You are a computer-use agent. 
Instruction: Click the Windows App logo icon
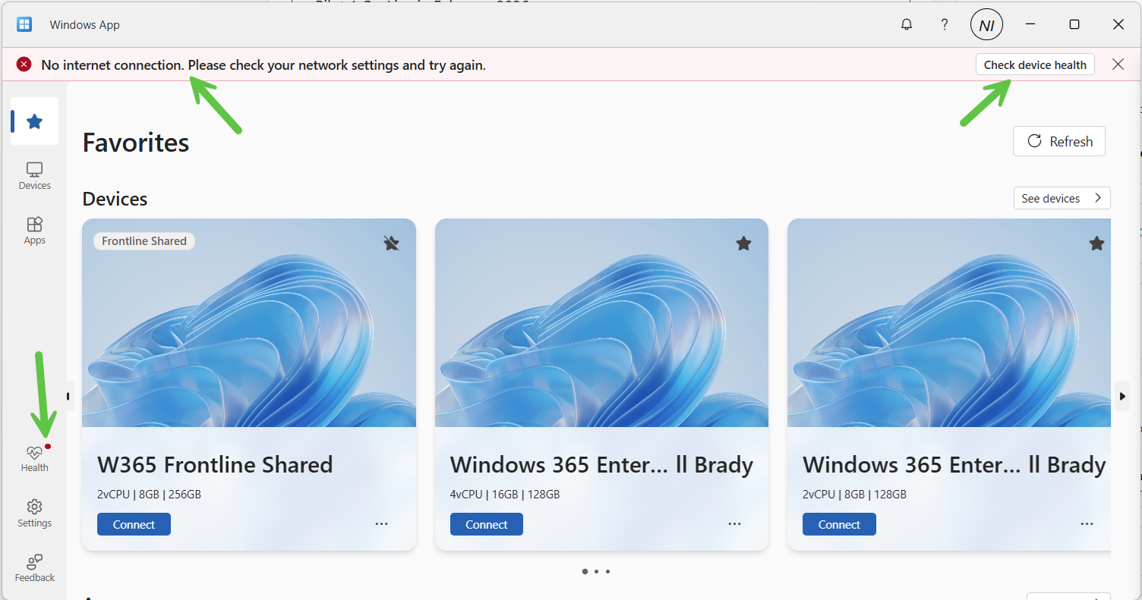coord(24,24)
